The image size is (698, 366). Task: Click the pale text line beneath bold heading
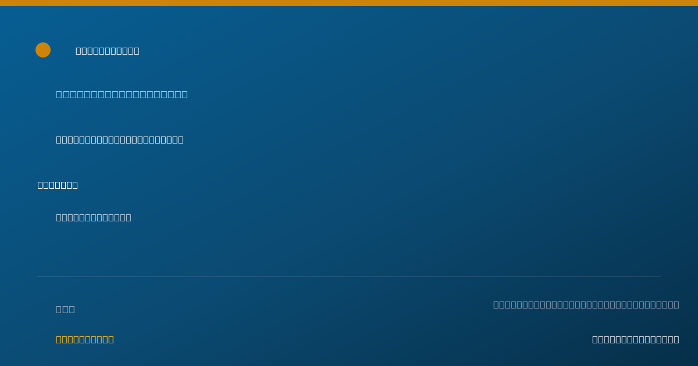(x=94, y=217)
